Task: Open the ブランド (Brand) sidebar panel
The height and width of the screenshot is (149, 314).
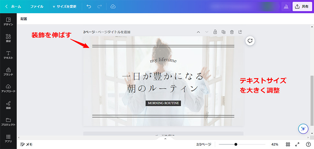Action: 8,72
